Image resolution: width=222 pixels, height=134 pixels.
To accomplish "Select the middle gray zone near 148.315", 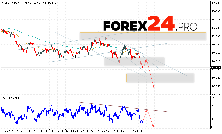I will point(134,62).
